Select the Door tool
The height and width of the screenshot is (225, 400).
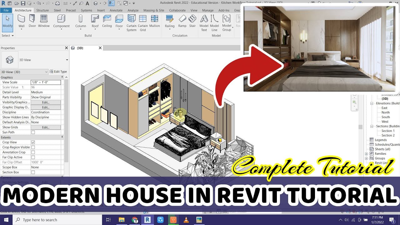(32, 21)
